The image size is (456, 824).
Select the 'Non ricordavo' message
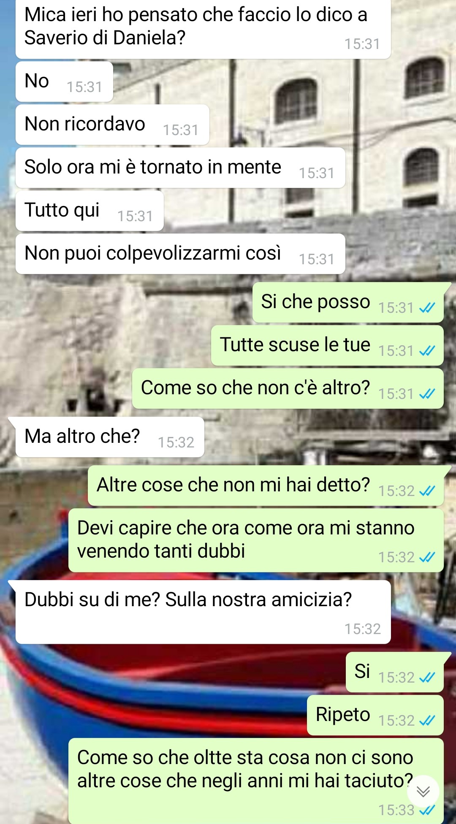[x=112, y=125]
